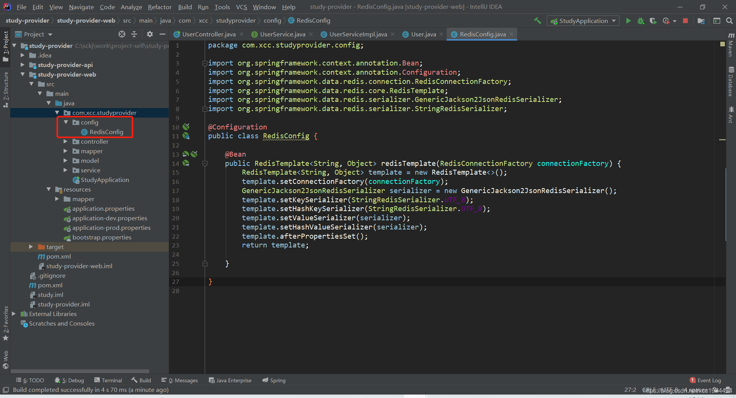
Task: Run StudyApplication with the green play button
Action: (628, 21)
